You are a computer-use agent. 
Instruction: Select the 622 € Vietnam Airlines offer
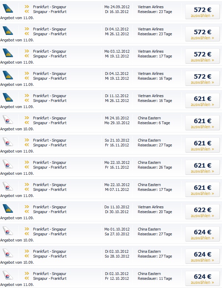pyautogui.click(x=203, y=212)
